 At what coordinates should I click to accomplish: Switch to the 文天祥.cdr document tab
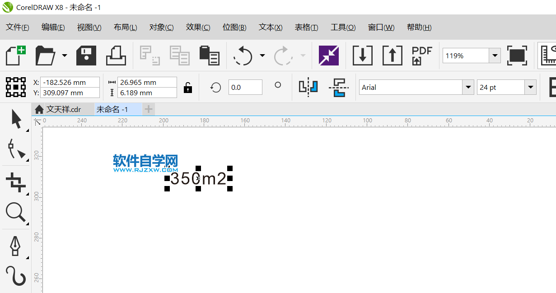63,109
